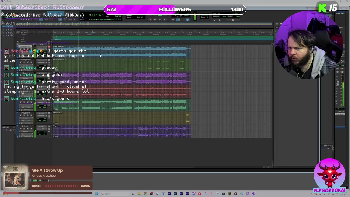Open Synth track System L/R output selector
This screenshot has width=350, height=197.
(42, 129)
